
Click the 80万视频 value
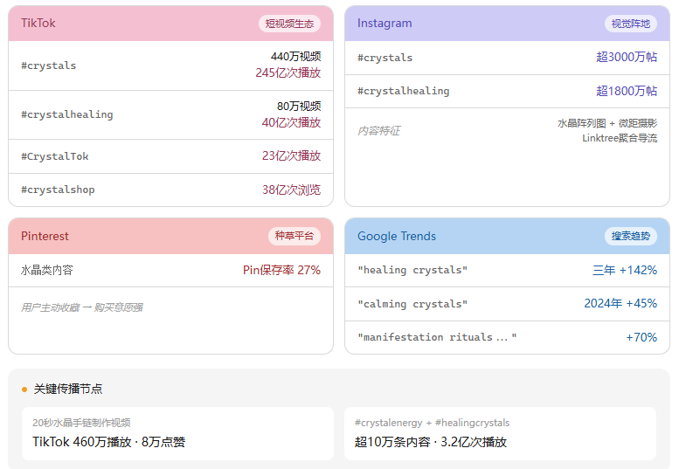pos(299,107)
